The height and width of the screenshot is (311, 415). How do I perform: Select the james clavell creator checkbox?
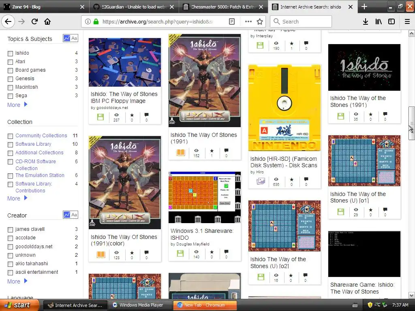[10, 230]
